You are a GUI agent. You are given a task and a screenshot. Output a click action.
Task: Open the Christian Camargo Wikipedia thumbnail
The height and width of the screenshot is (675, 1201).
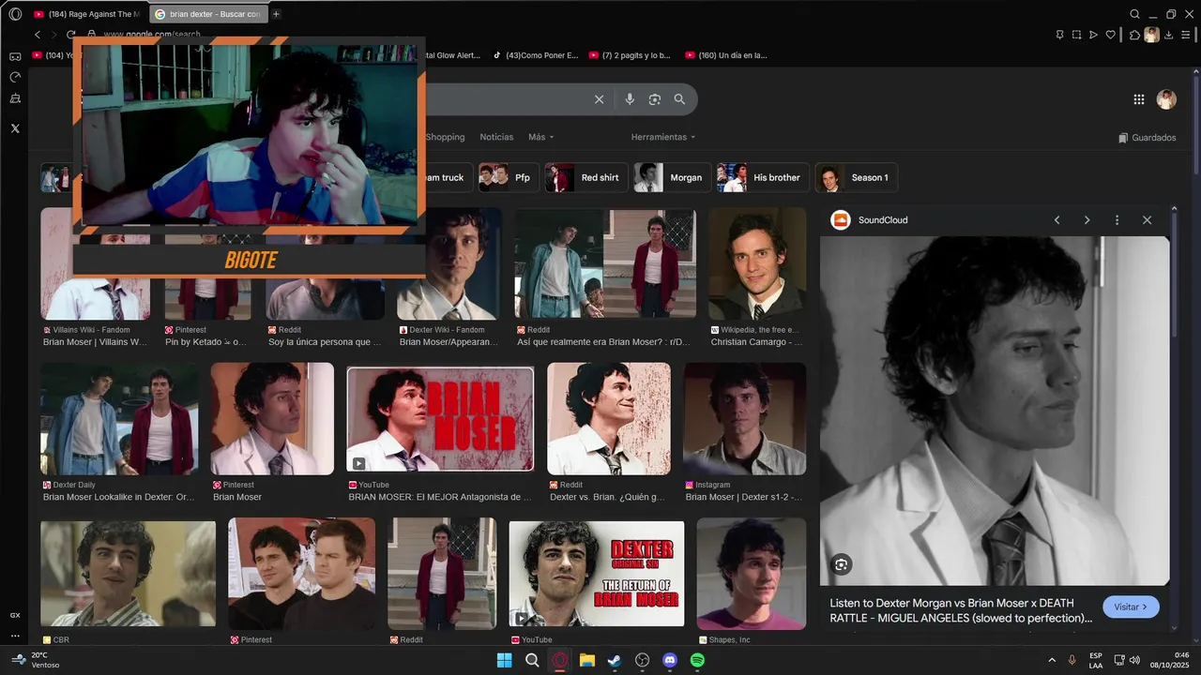pos(757,263)
